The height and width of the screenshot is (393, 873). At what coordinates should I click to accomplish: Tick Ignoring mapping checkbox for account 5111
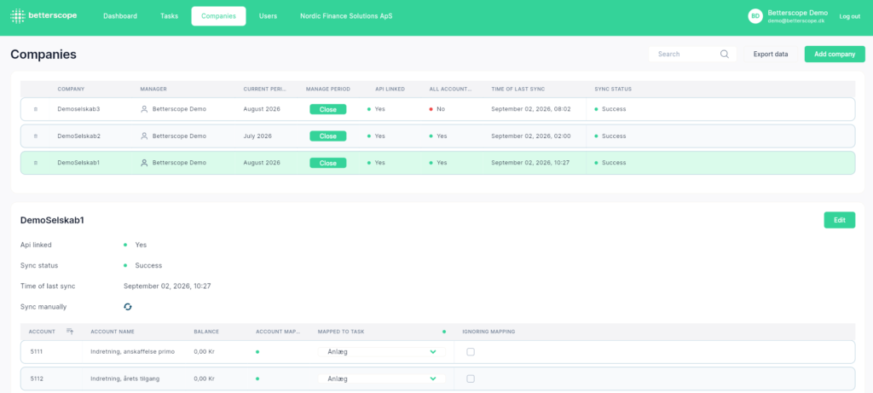[x=471, y=352]
